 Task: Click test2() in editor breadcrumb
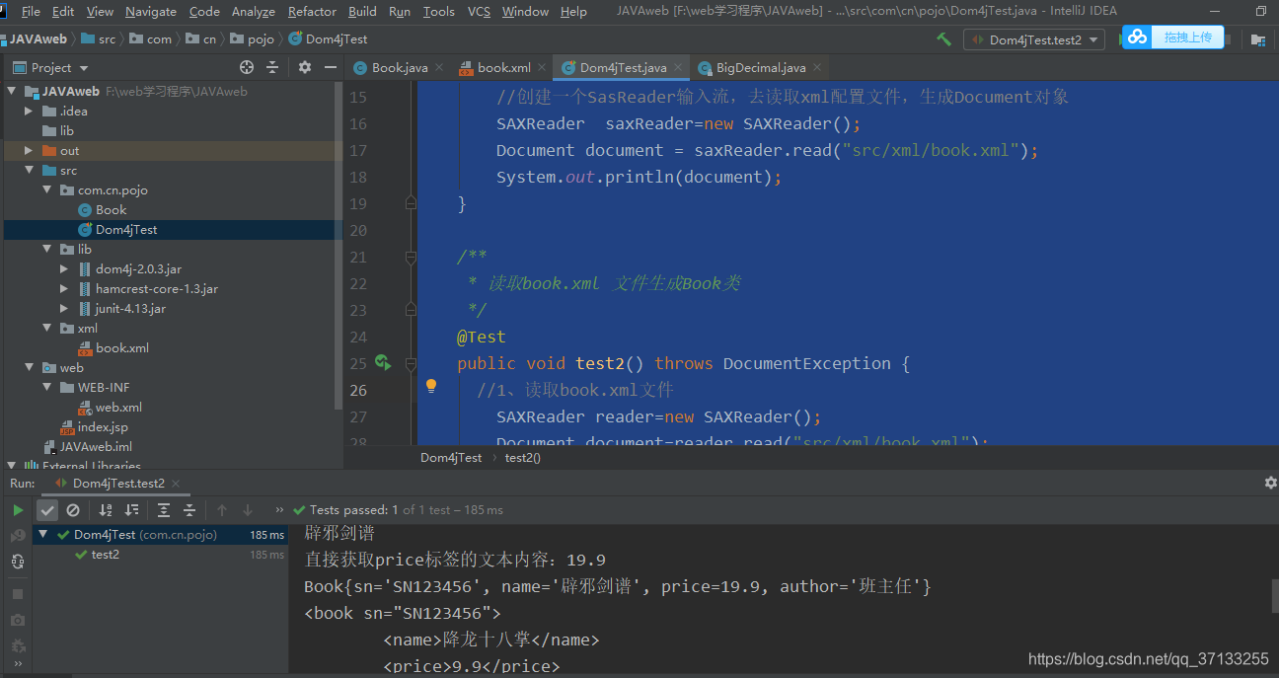[523, 458]
